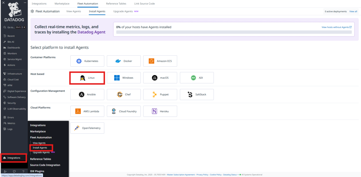Screen dimensions: 361x177
Task: Open the Upgrade Agents sub-tab
Action: point(123,11)
